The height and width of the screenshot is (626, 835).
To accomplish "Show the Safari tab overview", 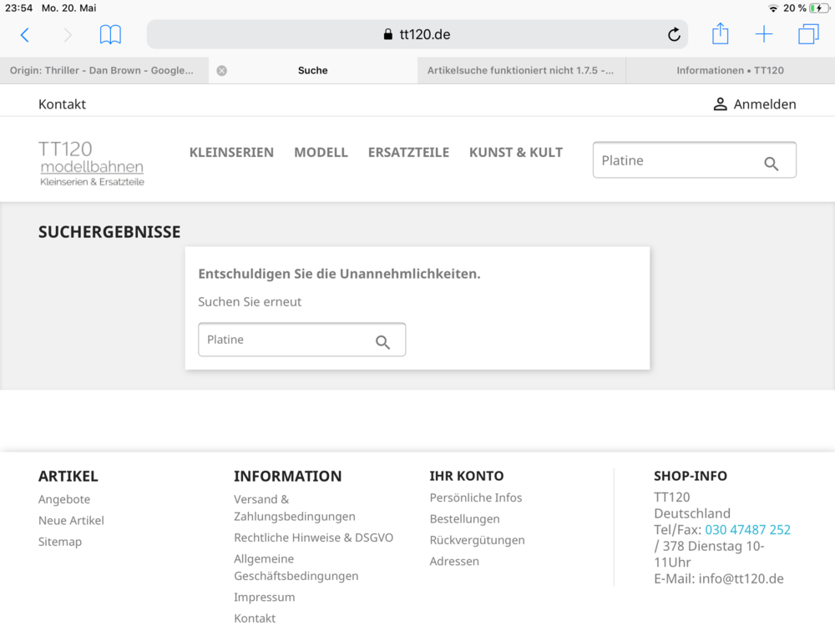I will tap(808, 34).
